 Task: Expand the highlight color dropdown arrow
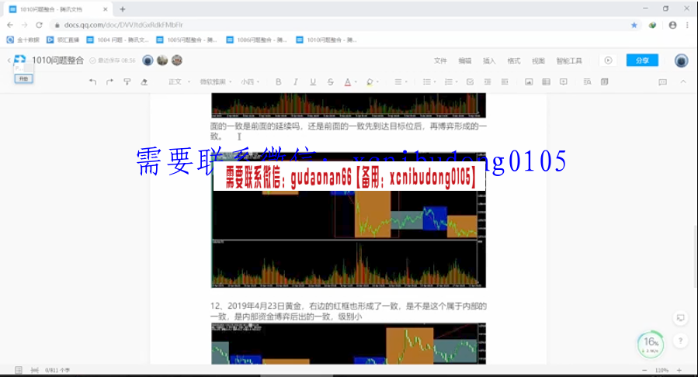(x=377, y=82)
